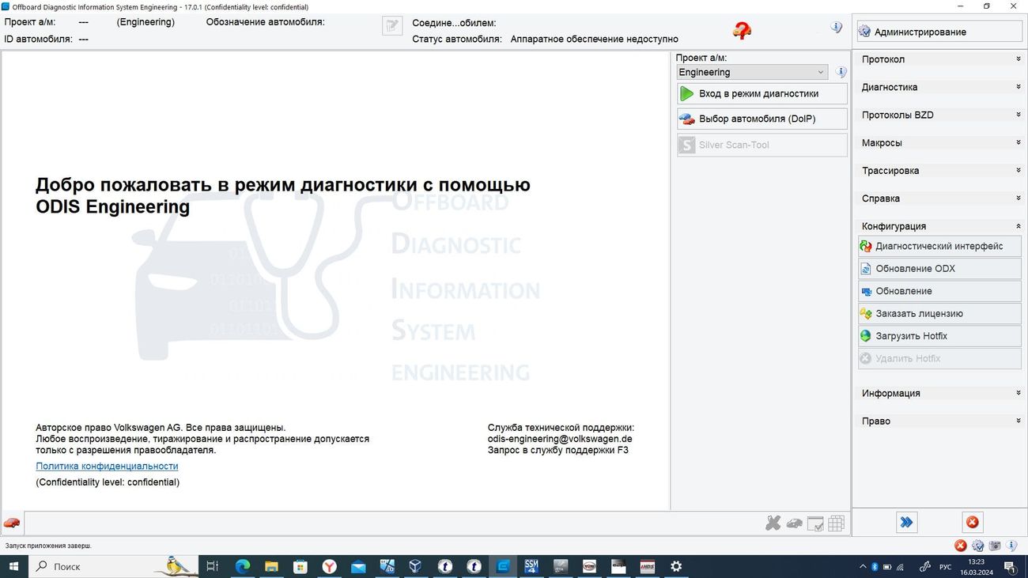Click the Аппаратное обеспечение недоступно status text
1028x578 pixels.
tap(594, 39)
